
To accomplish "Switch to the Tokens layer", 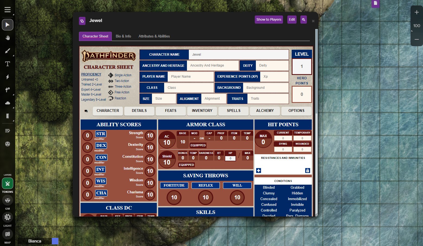I will 8,184.
